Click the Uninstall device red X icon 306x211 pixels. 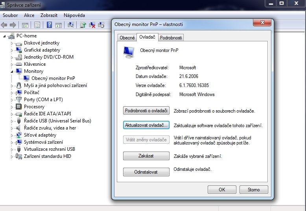92,25
